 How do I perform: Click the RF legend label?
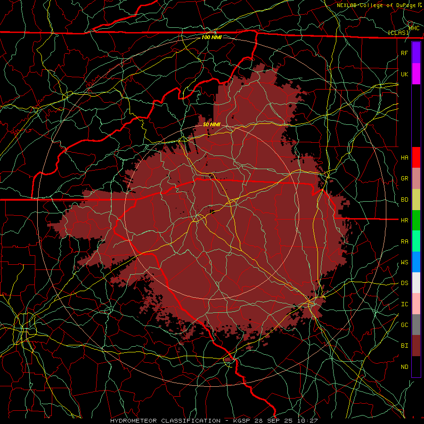pyautogui.click(x=405, y=53)
